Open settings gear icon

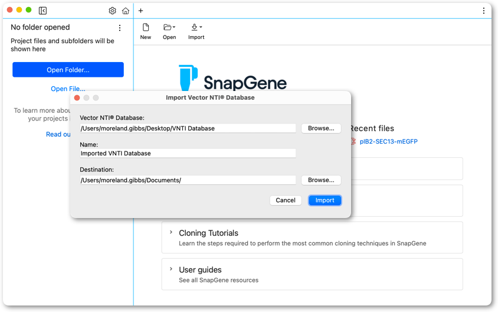pos(112,11)
